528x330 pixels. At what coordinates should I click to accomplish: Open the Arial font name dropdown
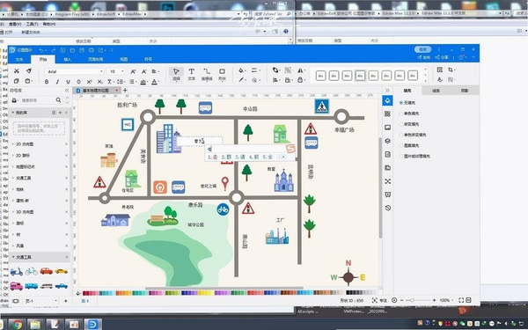(x=74, y=71)
